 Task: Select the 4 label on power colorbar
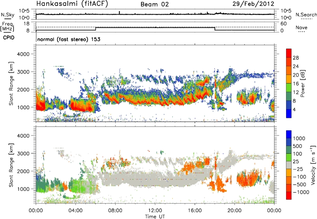pyautogui.click(x=294, y=110)
